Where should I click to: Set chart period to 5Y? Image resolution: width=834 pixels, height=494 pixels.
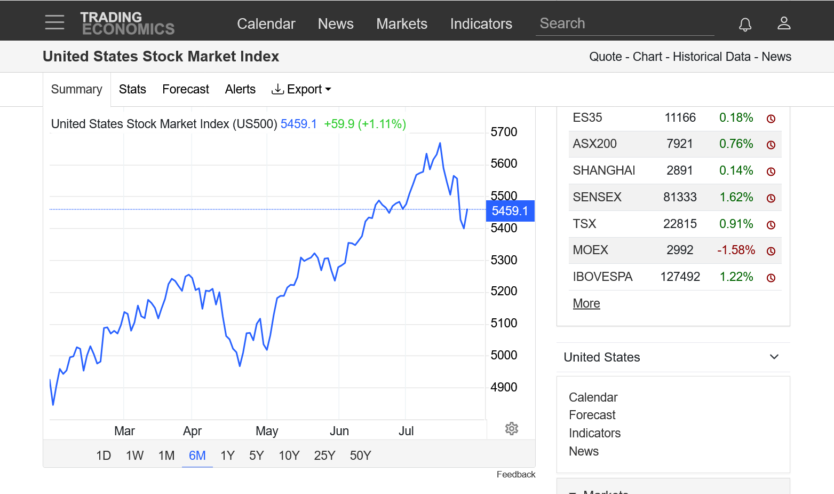click(x=256, y=456)
